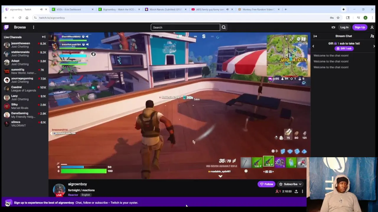Mute the family guy YouTube tab audio
The image size is (378, 212).
click(x=227, y=9)
